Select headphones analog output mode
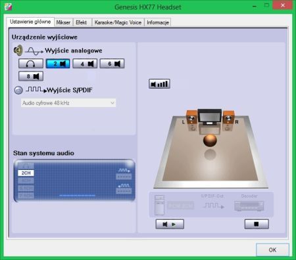 pyautogui.click(x=31, y=64)
